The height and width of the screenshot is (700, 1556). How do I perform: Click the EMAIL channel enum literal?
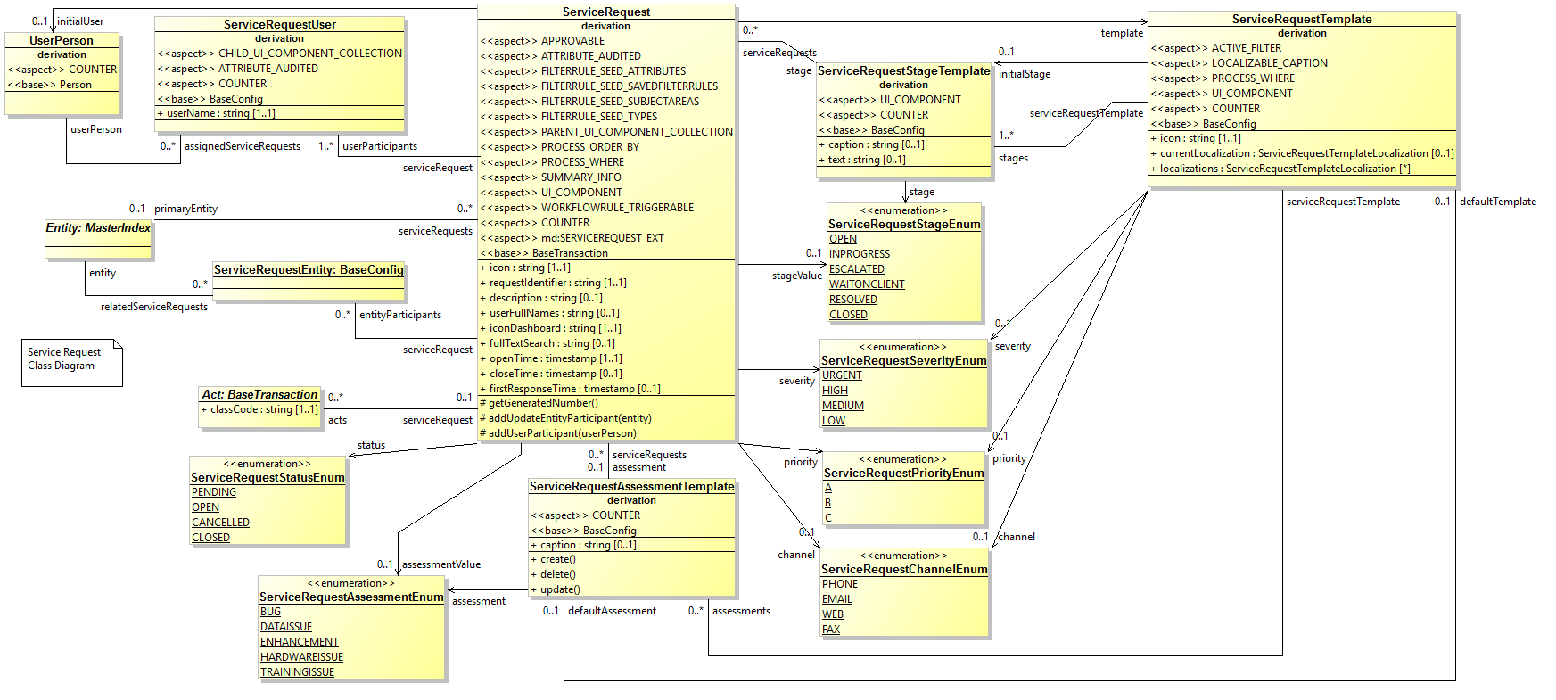(x=836, y=599)
